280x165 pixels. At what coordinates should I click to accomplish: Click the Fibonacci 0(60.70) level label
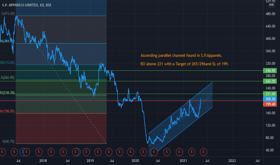coord(8,141)
